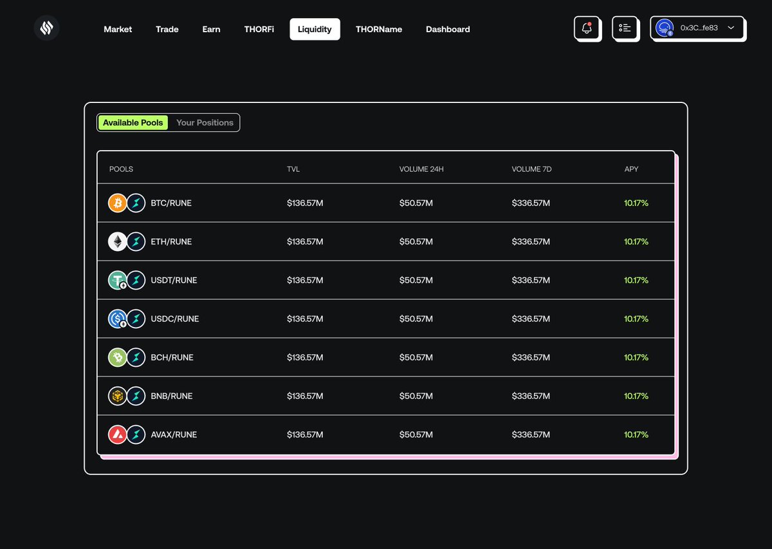The image size is (772, 549).
Task: Click the wallet address 0x3C...fe83
Action: [699, 28]
